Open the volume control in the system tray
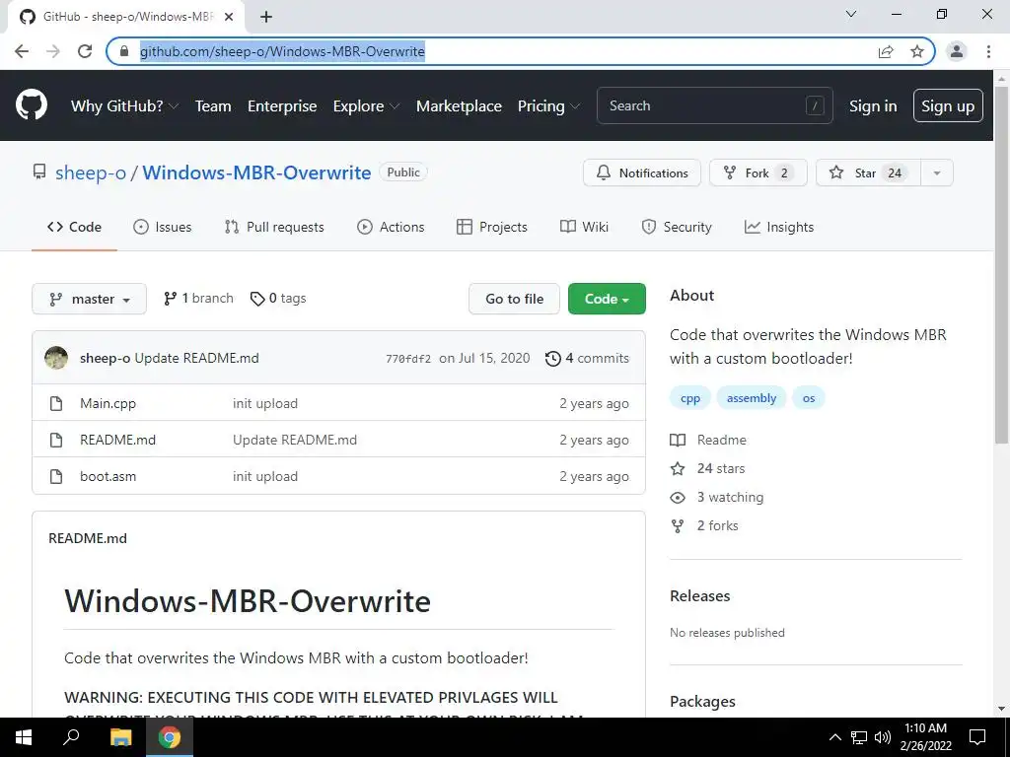1010x757 pixels. click(x=883, y=737)
